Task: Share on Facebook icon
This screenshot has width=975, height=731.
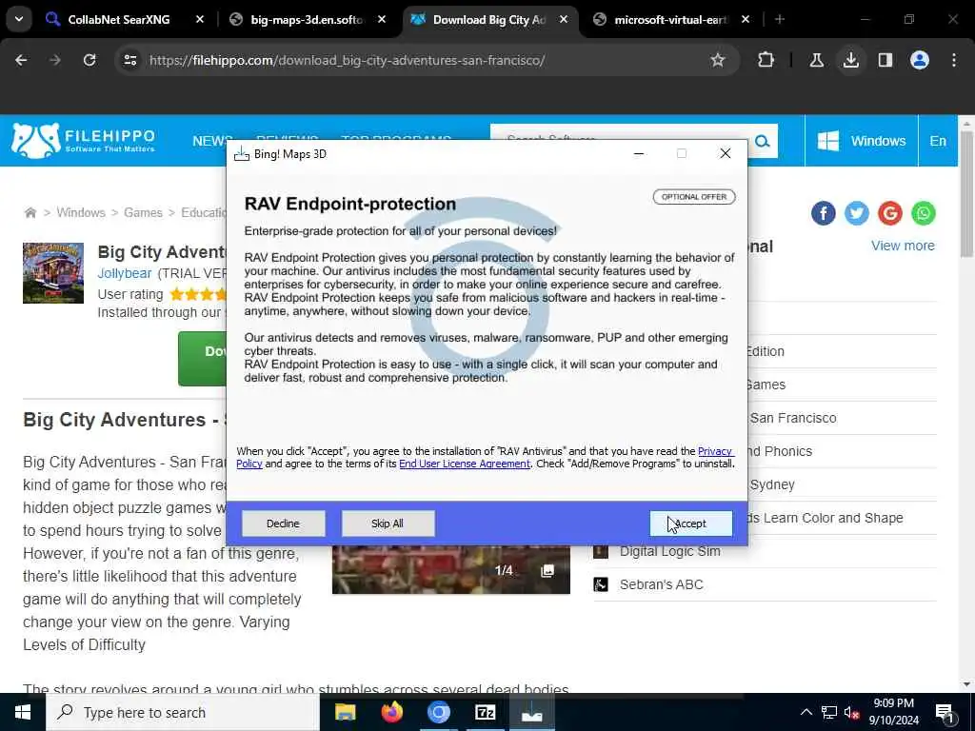Action: (x=824, y=213)
